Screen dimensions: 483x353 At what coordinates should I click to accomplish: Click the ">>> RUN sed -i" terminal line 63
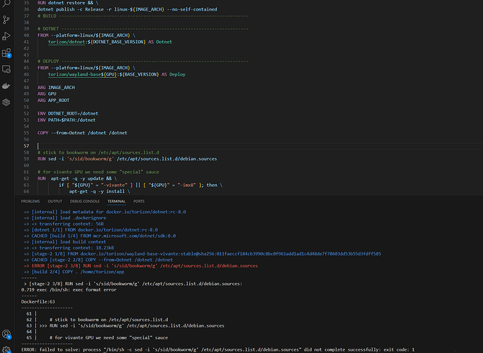pos(132,326)
